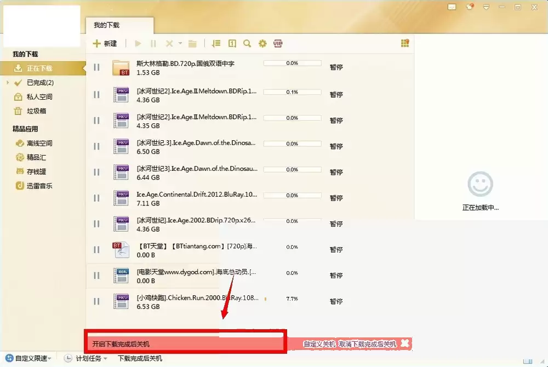
Task: Expand the 已完成 tree arrow
Action: click(8, 83)
